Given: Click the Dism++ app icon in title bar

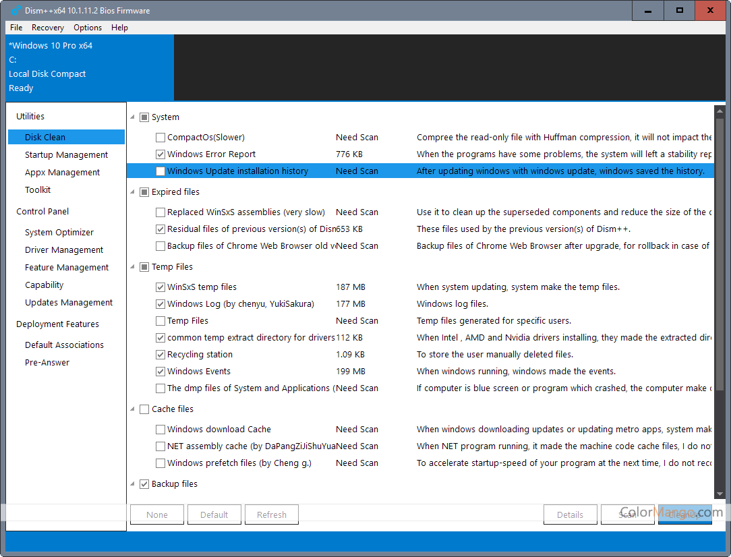Looking at the screenshot, I should [x=13, y=10].
